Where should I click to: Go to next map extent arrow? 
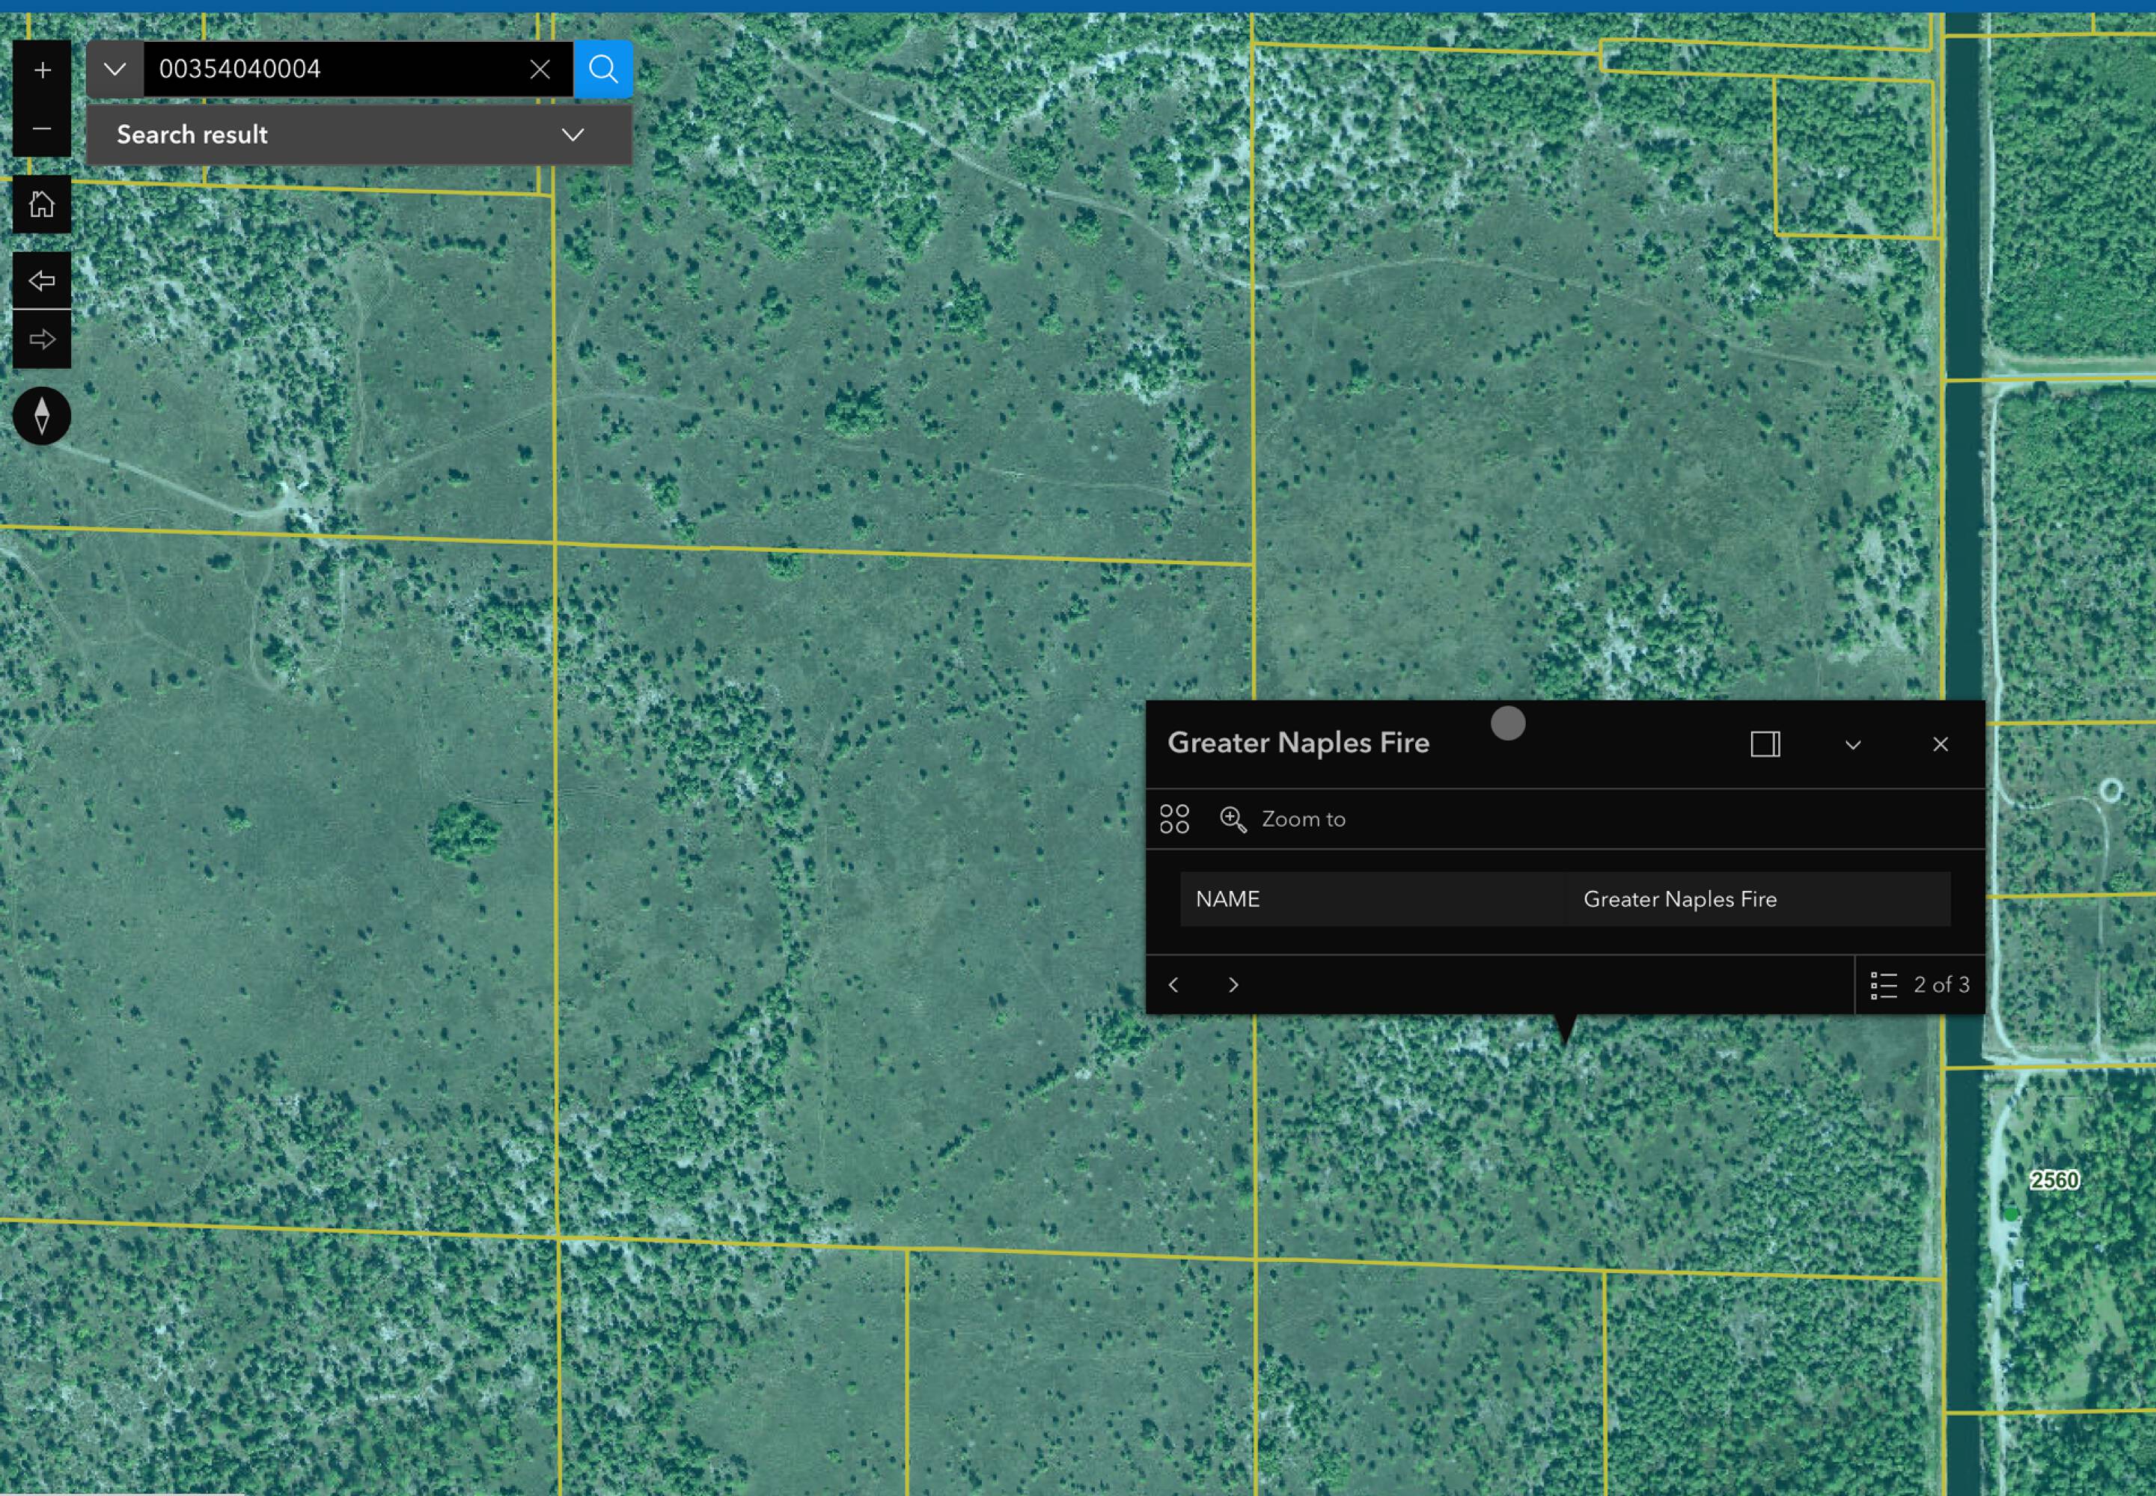click(x=42, y=340)
